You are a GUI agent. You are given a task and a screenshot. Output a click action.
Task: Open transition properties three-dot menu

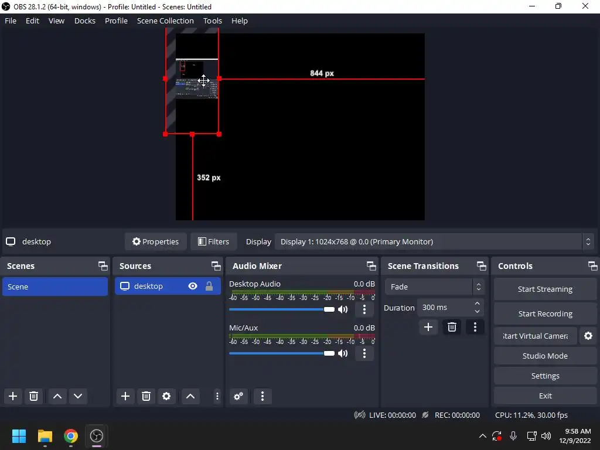point(475,327)
